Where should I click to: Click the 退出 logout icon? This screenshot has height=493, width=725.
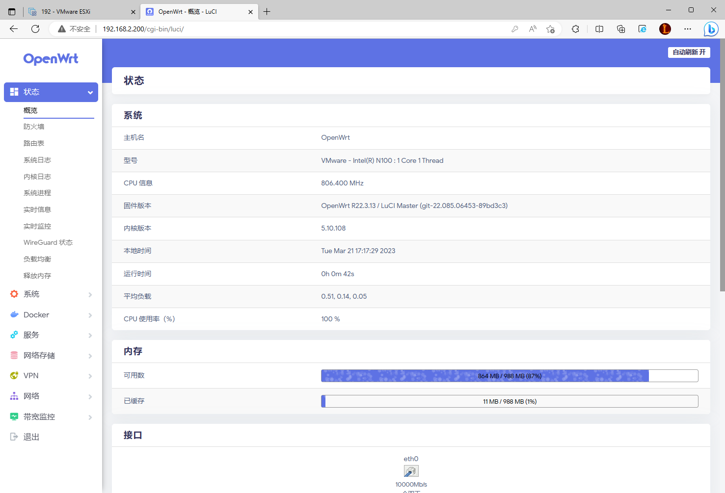tap(14, 437)
